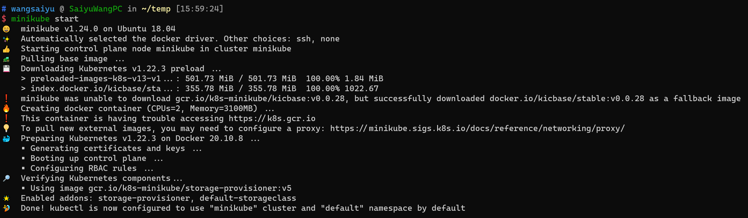This screenshot has height=218, width=748.
Task: Click the docker.io/kicbase/stable:v0.0.28 fallback image name
Action: click(x=567, y=99)
